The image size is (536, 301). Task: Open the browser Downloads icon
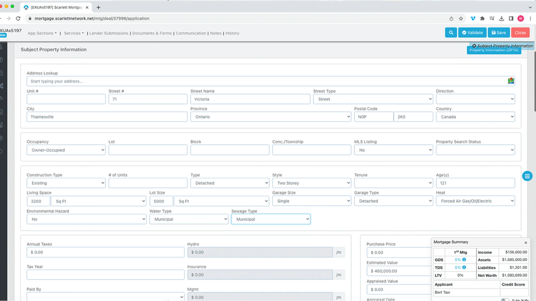click(501, 18)
